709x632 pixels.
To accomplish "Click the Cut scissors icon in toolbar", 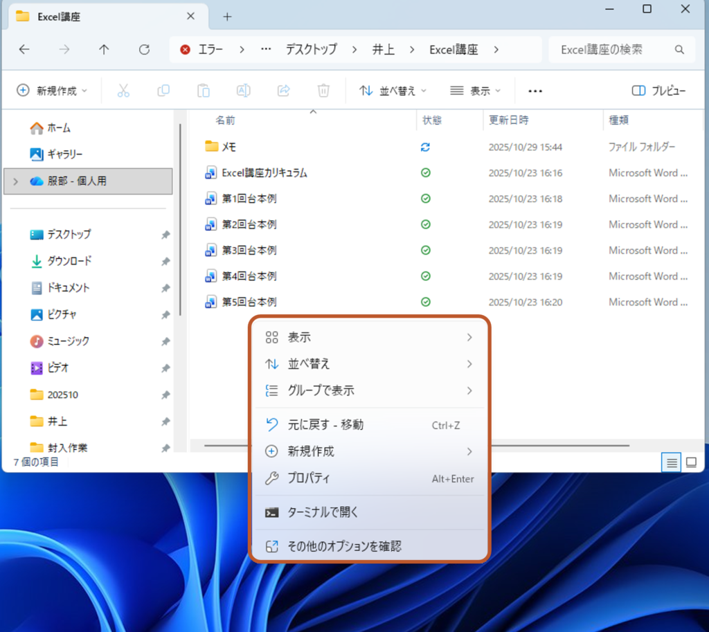I will coord(123,91).
